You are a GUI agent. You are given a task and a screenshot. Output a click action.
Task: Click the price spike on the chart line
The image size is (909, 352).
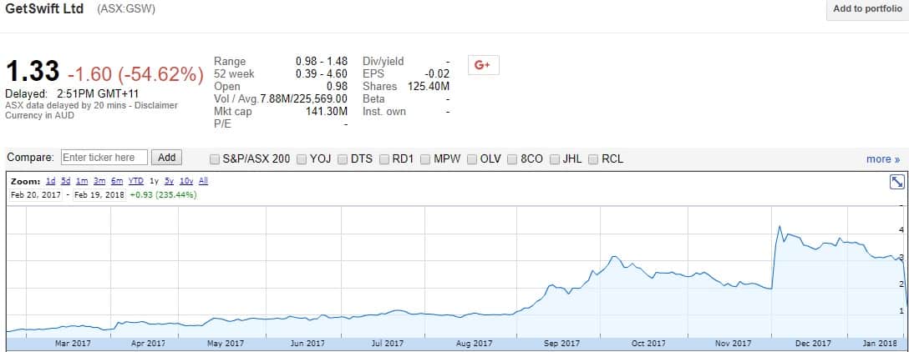tap(779, 227)
